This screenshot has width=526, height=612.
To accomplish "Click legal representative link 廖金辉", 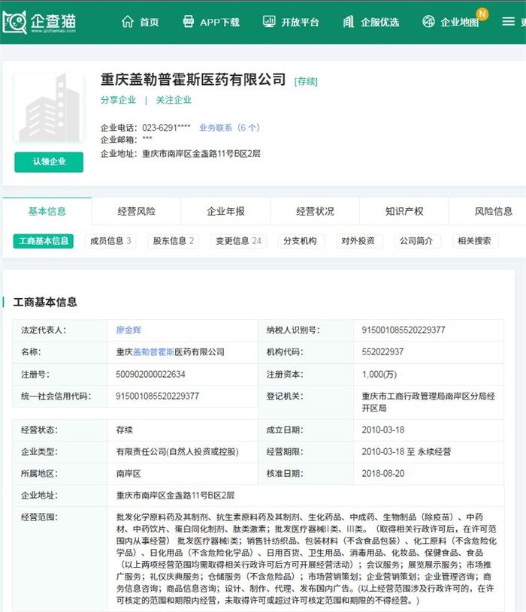I will (x=128, y=330).
